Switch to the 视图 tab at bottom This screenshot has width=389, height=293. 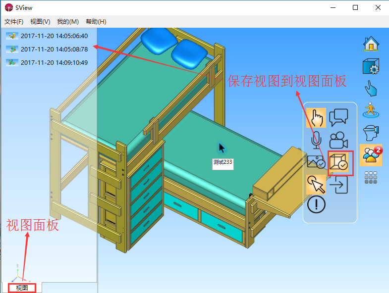22,288
